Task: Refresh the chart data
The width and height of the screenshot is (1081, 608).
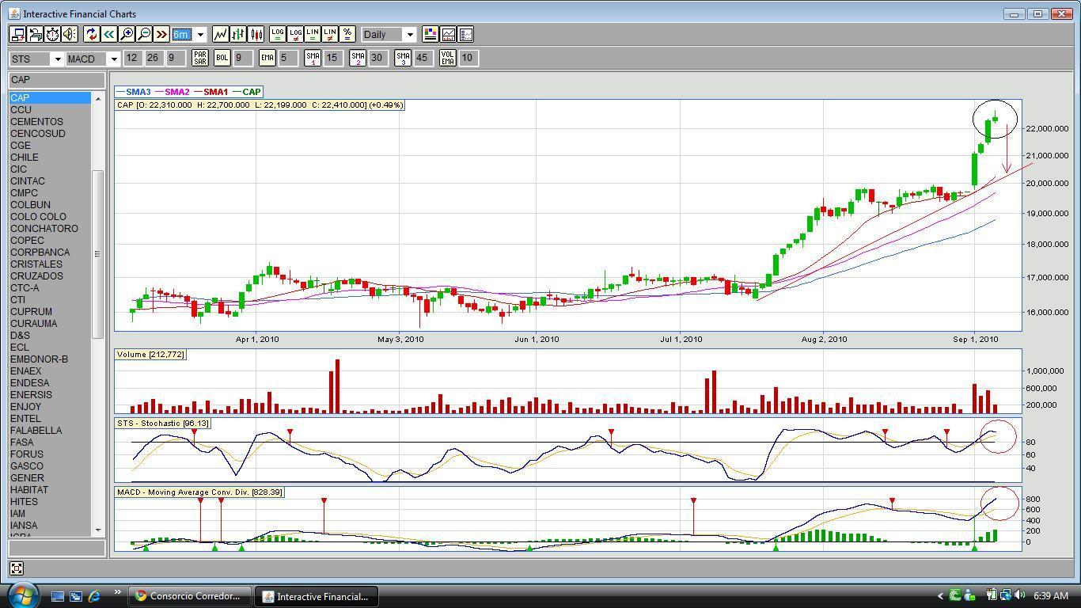Action: 91,34
